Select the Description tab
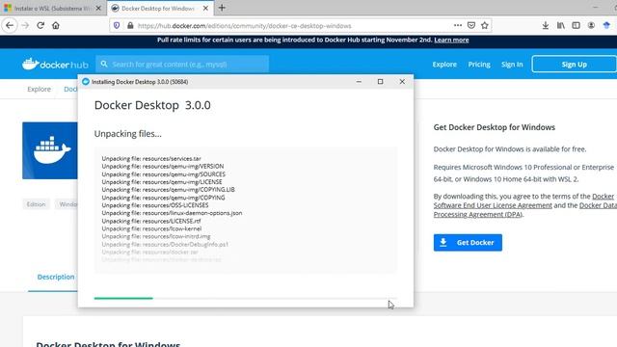Viewport: 617px width, 347px height. tap(56, 277)
